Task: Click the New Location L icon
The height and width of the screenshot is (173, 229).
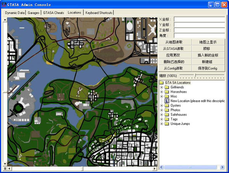Action: coord(167,101)
